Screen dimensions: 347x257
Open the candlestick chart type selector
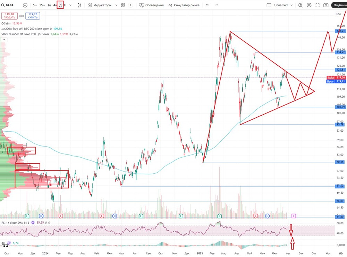click(x=79, y=5)
